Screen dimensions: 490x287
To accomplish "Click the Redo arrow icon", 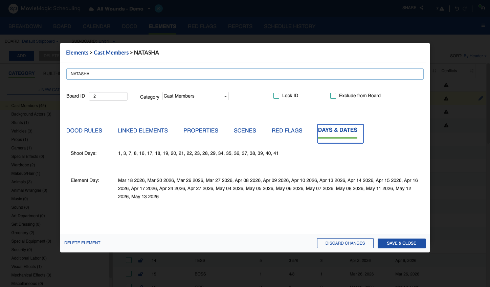I will pyautogui.click(x=465, y=8).
